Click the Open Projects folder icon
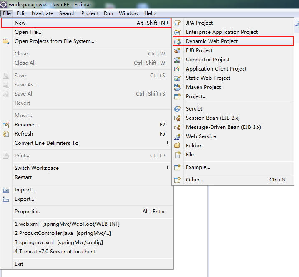 click(x=6, y=41)
